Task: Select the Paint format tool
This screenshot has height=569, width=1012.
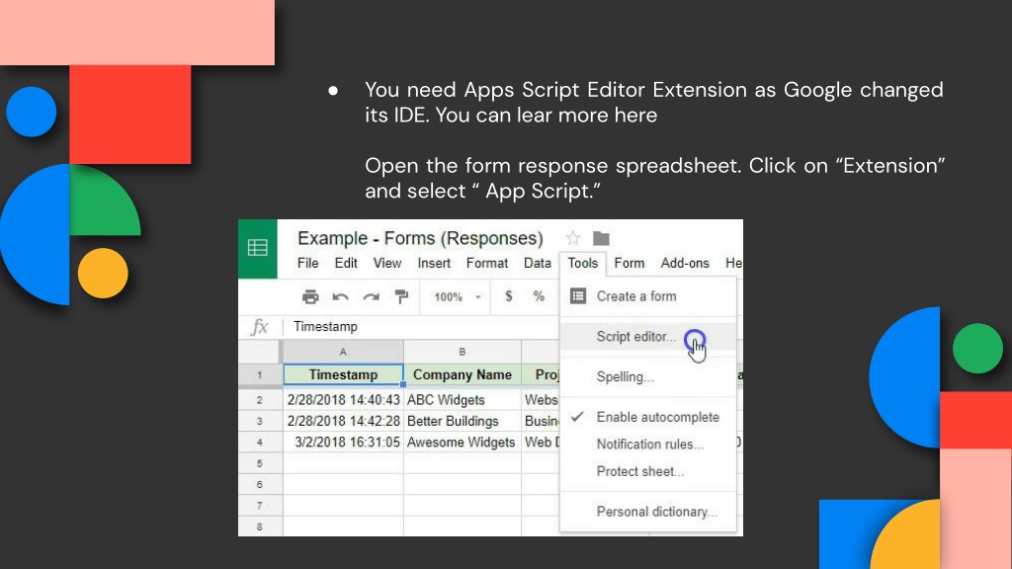Action: click(x=401, y=296)
